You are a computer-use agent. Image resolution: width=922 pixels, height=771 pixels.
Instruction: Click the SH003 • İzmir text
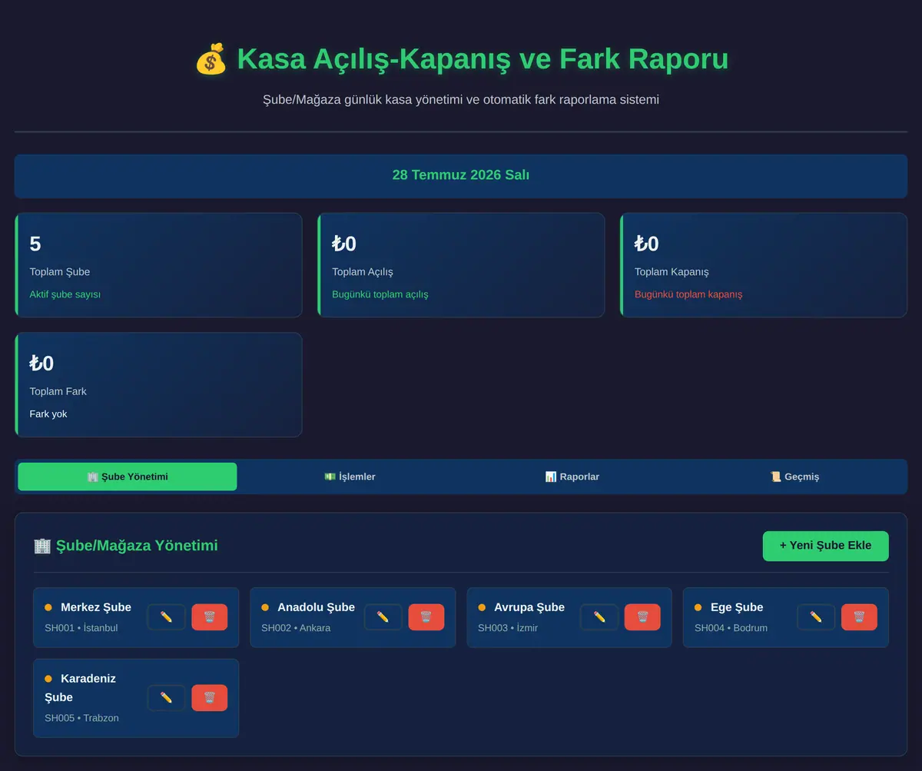coord(508,628)
